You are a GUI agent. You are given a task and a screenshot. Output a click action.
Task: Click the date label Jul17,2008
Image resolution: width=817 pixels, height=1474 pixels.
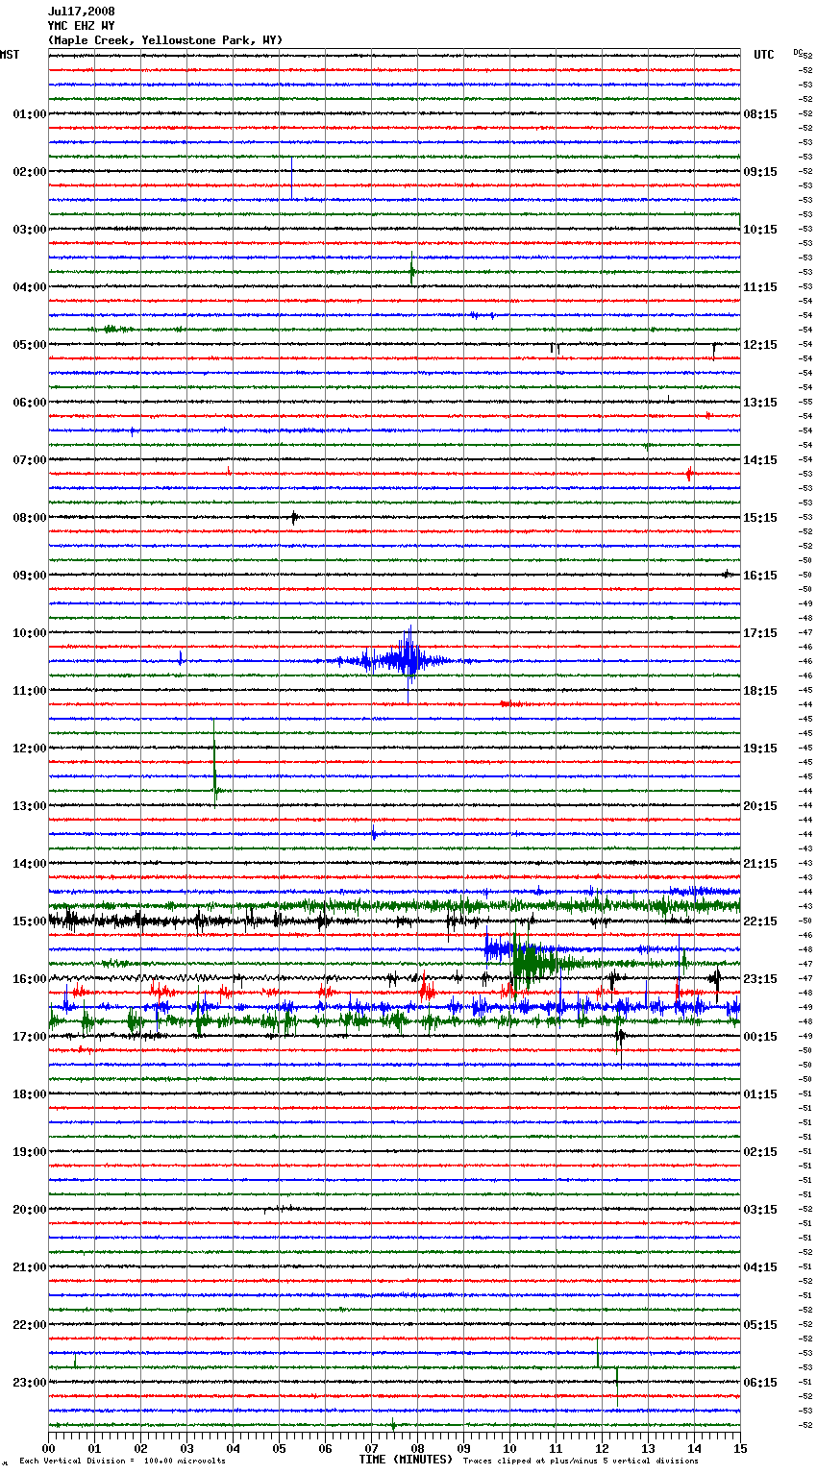click(x=82, y=12)
